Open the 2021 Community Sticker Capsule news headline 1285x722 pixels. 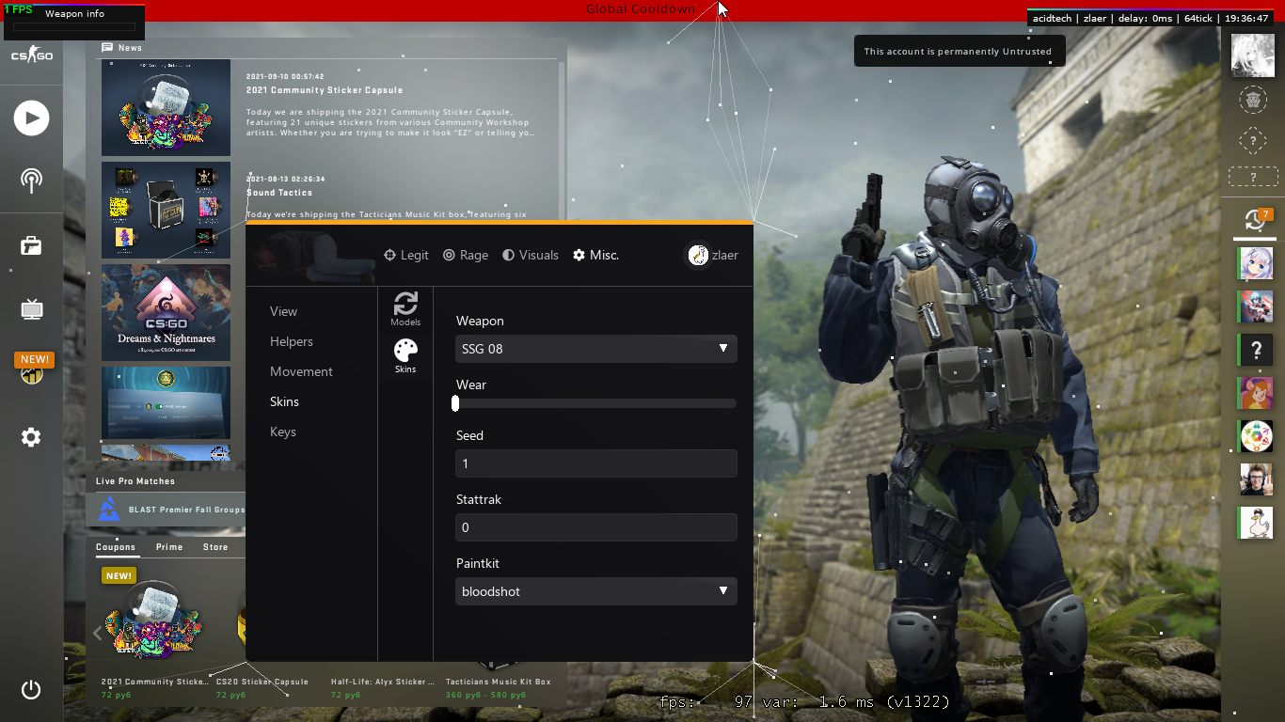[x=325, y=90]
